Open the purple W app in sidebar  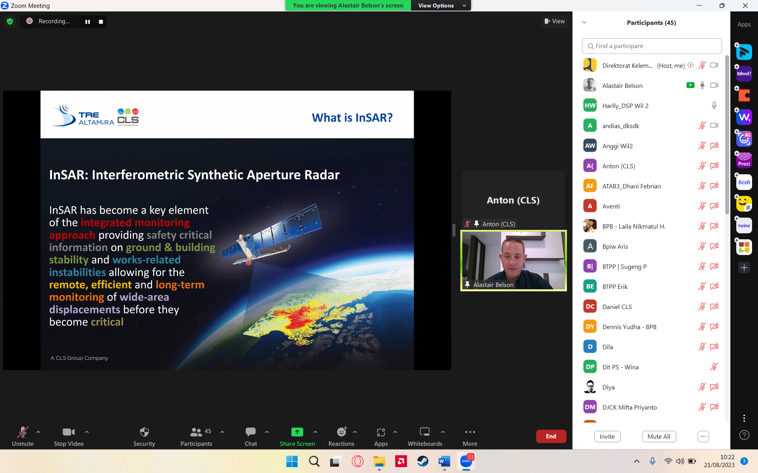tap(744, 117)
